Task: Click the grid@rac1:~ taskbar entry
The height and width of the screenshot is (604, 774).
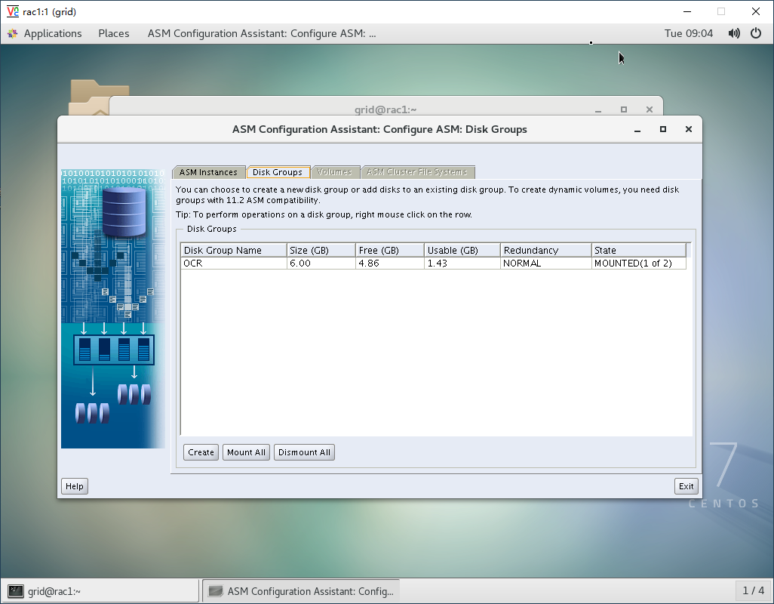Action: tap(102, 591)
